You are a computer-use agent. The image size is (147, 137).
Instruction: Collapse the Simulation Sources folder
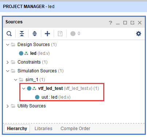tap(8, 71)
